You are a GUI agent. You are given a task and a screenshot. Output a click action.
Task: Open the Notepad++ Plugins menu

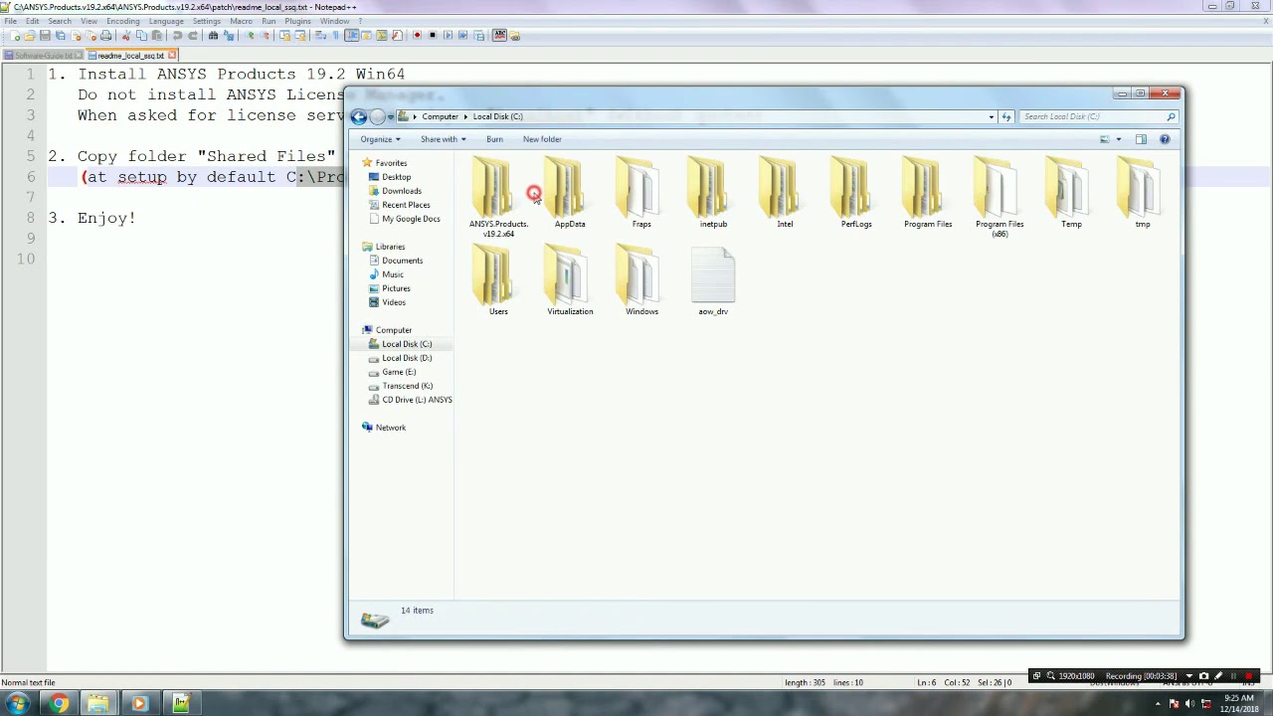point(297,21)
